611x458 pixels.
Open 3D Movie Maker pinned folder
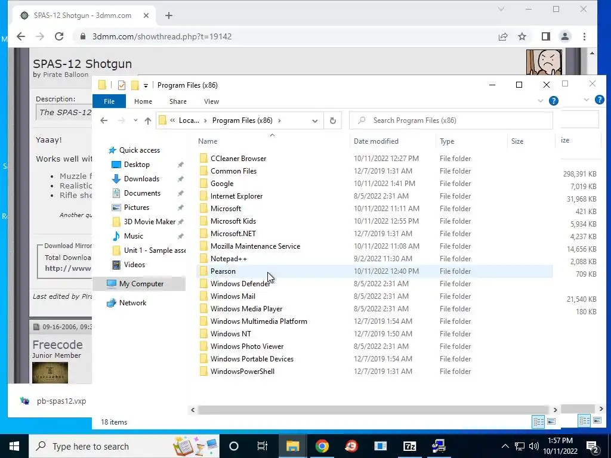pyautogui.click(x=150, y=222)
